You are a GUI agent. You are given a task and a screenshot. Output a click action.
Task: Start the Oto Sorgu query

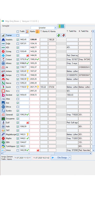point(60,157)
